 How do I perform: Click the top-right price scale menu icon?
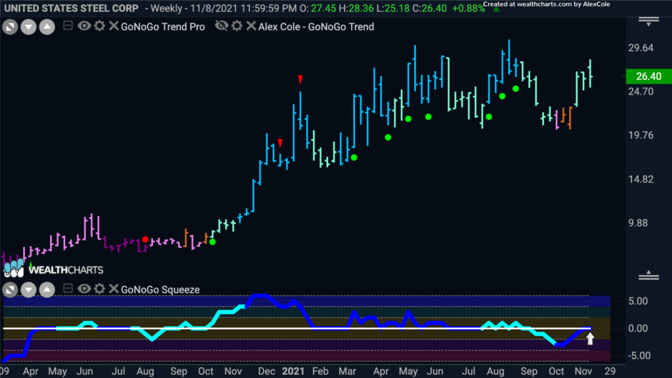[x=649, y=22]
